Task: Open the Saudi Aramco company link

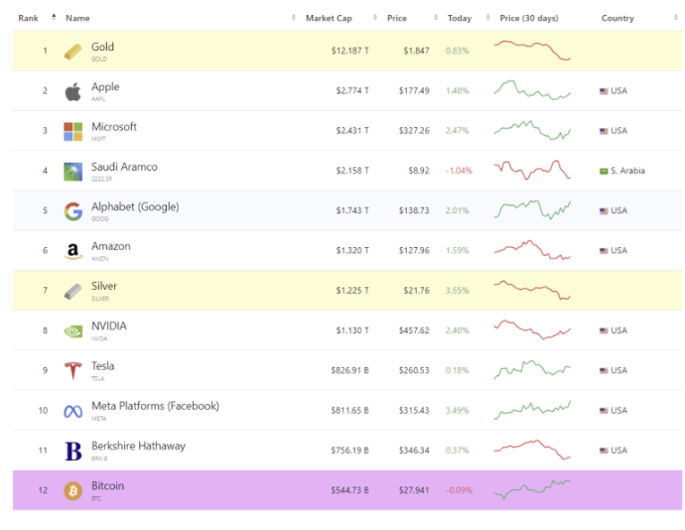Action: pos(124,167)
